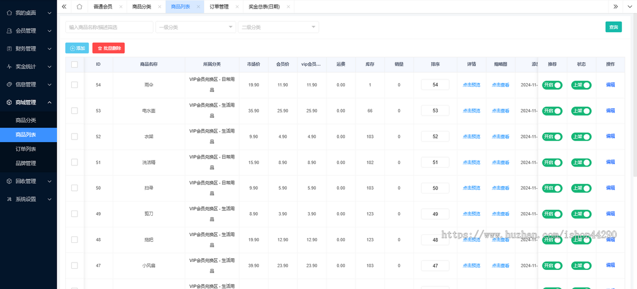The height and width of the screenshot is (289, 637).
Task: Toggle 推荐 switch for 小风扇 row
Action: [552, 265]
